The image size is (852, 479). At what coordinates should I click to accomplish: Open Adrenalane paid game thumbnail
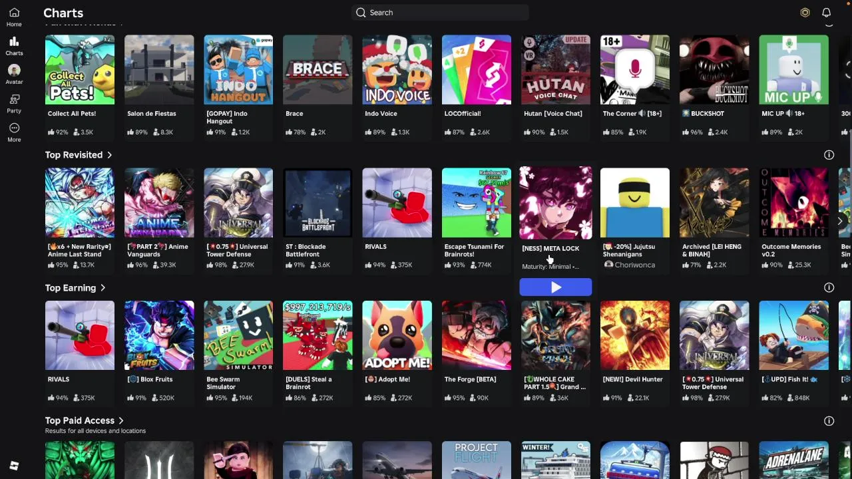[793, 460]
